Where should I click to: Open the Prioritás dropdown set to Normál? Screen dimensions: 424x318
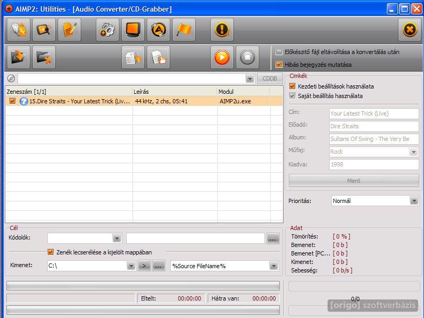point(413,201)
